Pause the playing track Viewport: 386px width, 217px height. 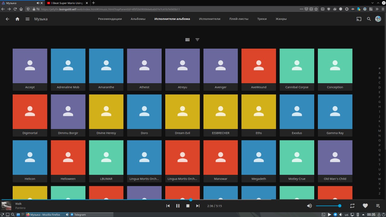[178, 206]
